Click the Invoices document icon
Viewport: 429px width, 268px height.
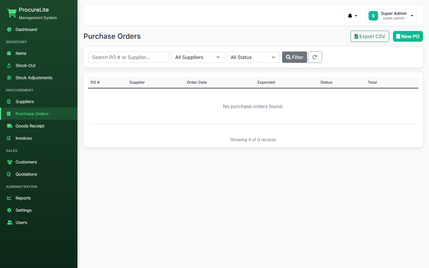(9, 138)
